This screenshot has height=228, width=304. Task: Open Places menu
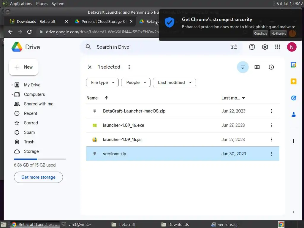click(42, 4)
